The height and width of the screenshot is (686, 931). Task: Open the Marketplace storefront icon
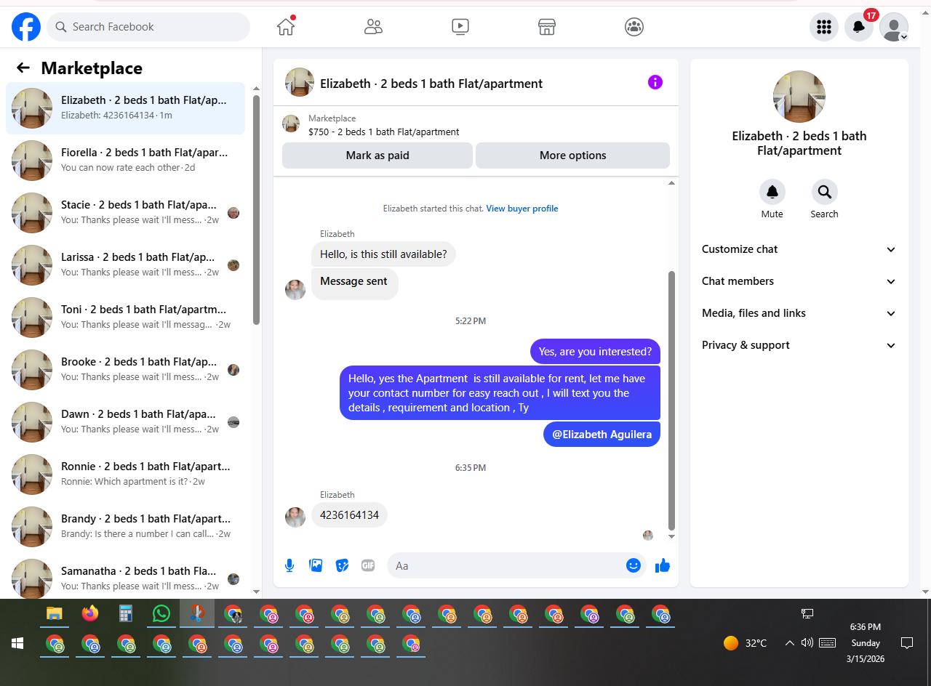(547, 27)
